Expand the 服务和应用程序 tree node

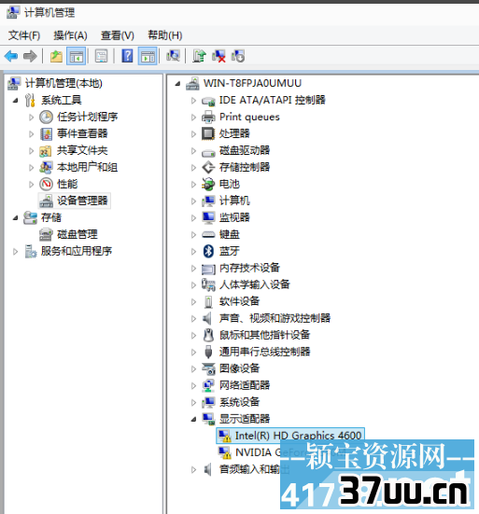coord(15,252)
